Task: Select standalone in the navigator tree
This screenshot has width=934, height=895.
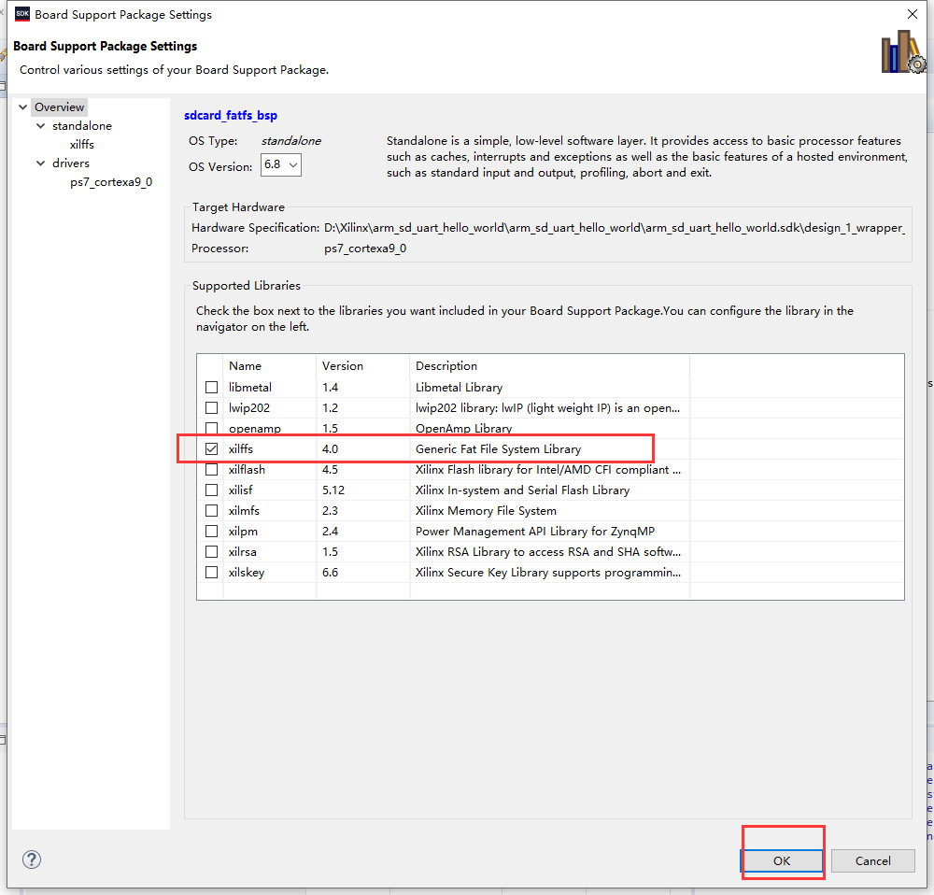Action: pyautogui.click(x=82, y=126)
